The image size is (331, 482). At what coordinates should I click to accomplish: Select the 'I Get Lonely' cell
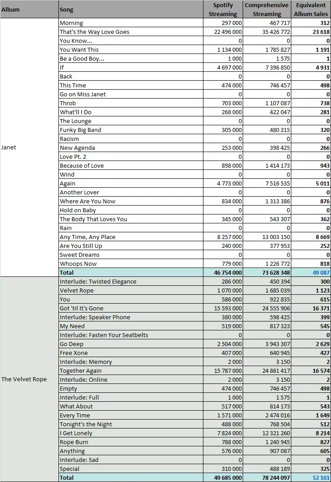[131, 433]
